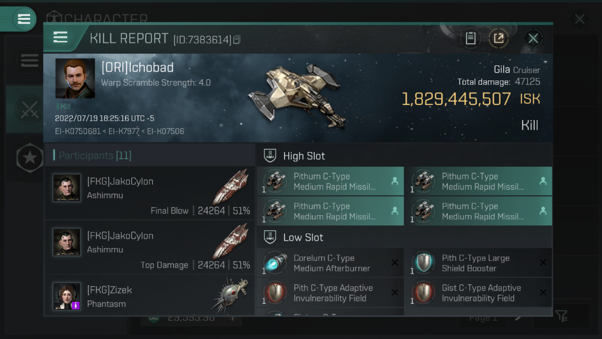Open Ichobad's character portrait

click(x=75, y=78)
